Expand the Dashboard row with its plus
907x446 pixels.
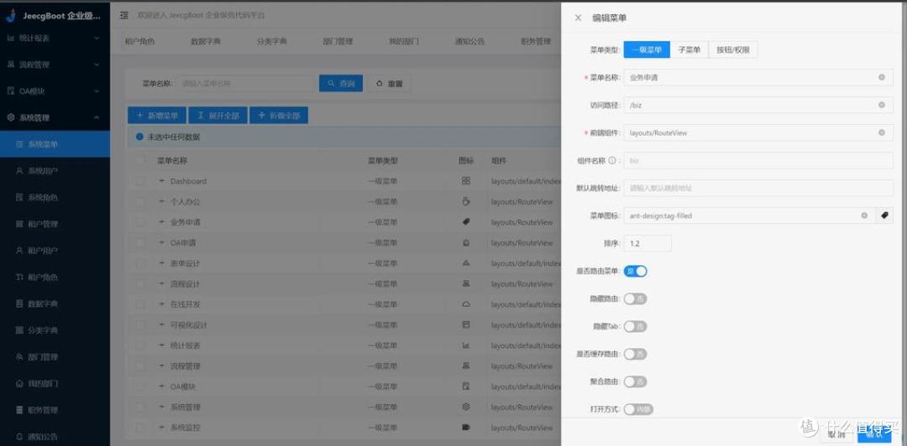coord(161,181)
